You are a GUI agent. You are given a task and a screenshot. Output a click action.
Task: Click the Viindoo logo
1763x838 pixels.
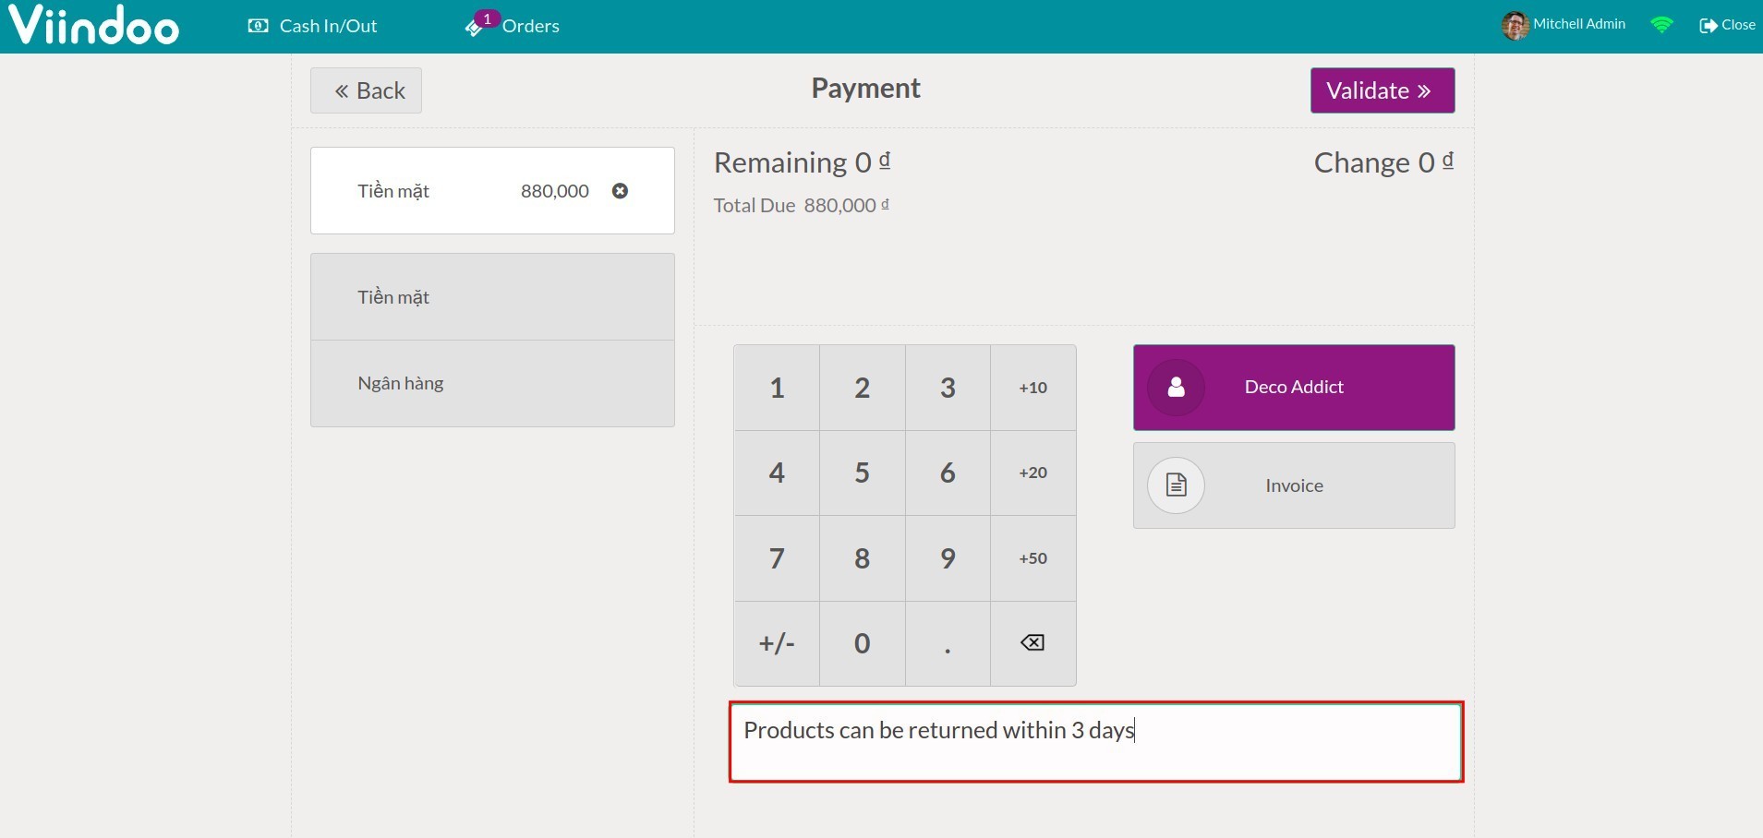(x=92, y=25)
